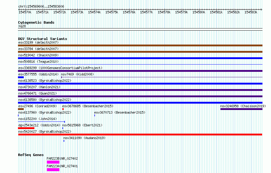Click the thin blue nsv508816 variant line
The height and width of the screenshot is (173, 271).
click(140, 65)
